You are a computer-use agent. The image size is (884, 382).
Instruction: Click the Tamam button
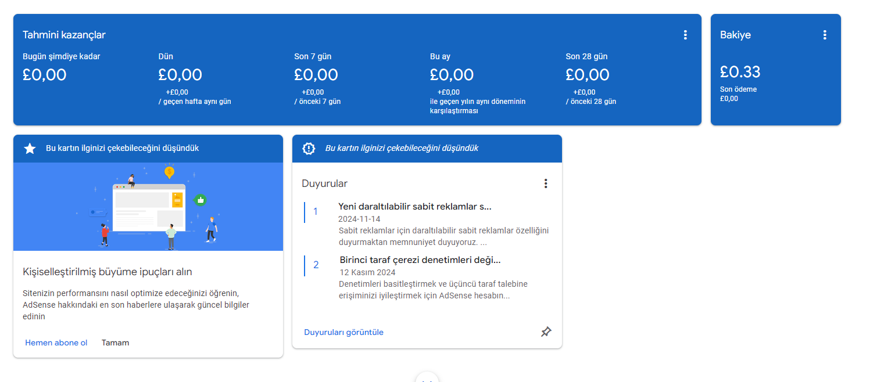coord(116,343)
